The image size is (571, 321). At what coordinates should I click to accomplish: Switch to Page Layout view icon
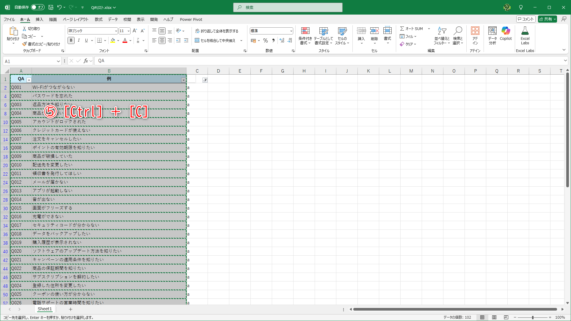click(x=494, y=317)
